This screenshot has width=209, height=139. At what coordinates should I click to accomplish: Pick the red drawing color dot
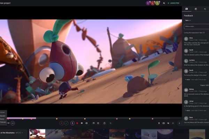[x=77, y=123]
